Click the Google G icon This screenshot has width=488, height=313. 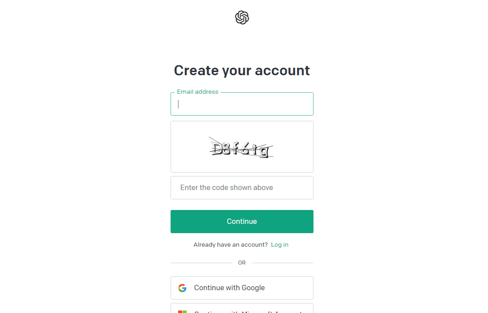pyautogui.click(x=182, y=288)
